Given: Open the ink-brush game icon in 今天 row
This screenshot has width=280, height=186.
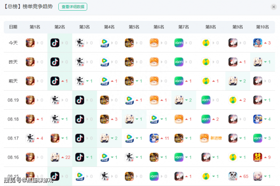Looking at the screenshot, I should 80,43.
